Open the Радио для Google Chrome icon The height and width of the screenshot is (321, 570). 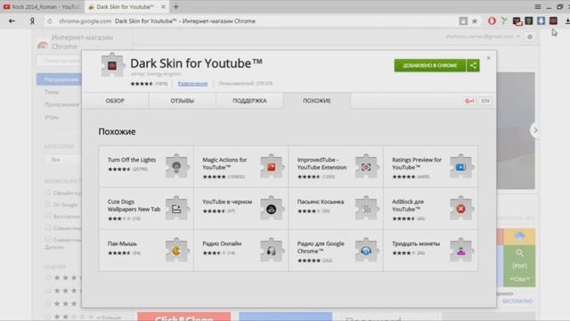coord(366,250)
